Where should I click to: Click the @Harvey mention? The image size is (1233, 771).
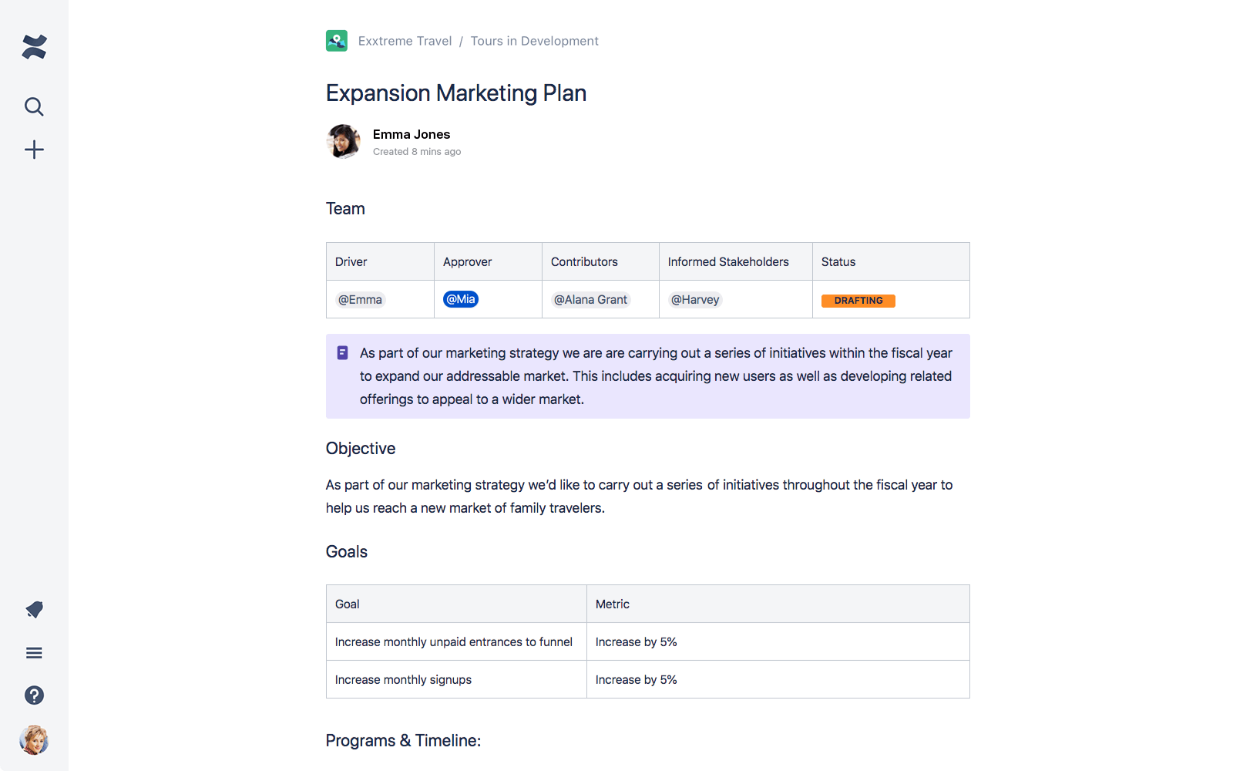[695, 300]
